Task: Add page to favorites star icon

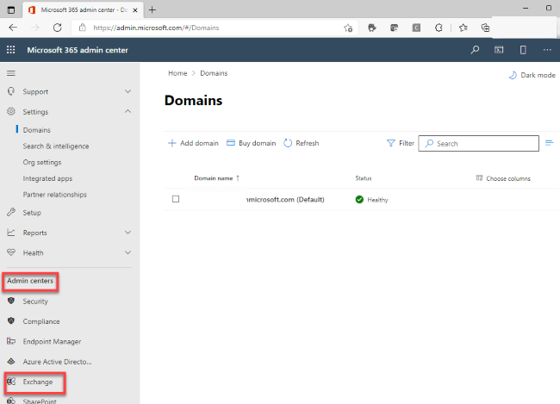Action: pyautogui.click(x=348, y=28)
